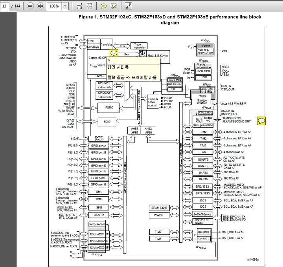Click the 'WWDG' block text

pyautogui.click(x=159, y=215)
